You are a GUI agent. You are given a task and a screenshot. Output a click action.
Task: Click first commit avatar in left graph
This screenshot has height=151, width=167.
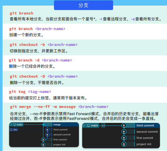pos(43,140)
